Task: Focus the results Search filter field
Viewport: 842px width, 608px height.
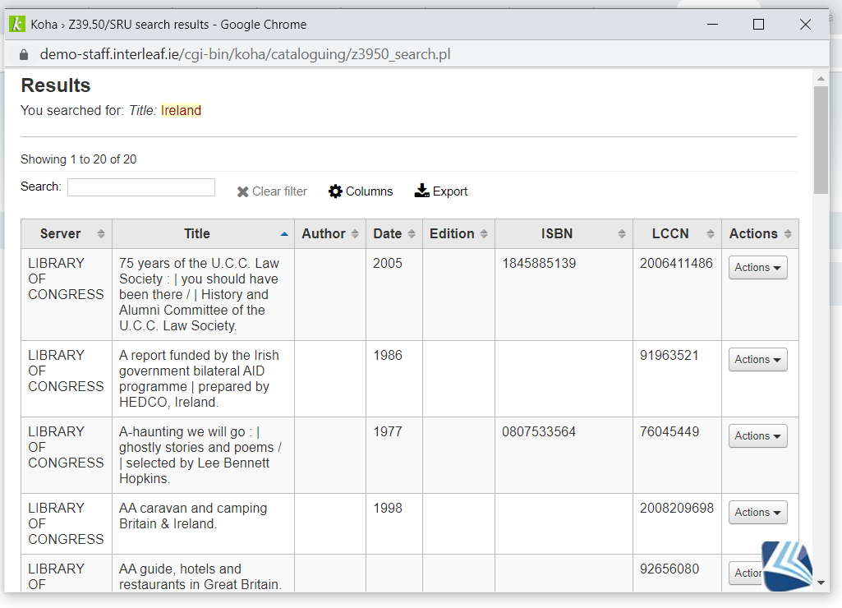Action: [141, 187]
